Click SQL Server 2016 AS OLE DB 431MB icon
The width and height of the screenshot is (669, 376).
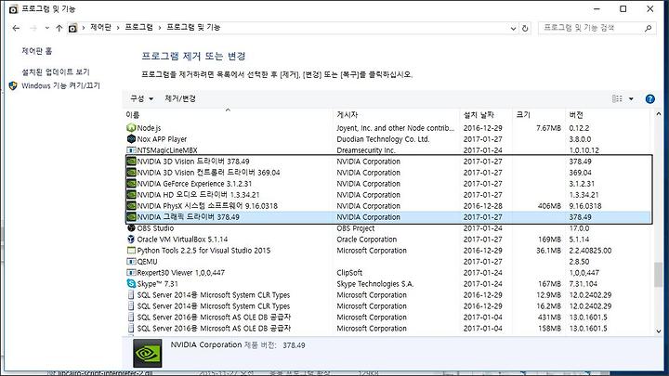(131, 317)
